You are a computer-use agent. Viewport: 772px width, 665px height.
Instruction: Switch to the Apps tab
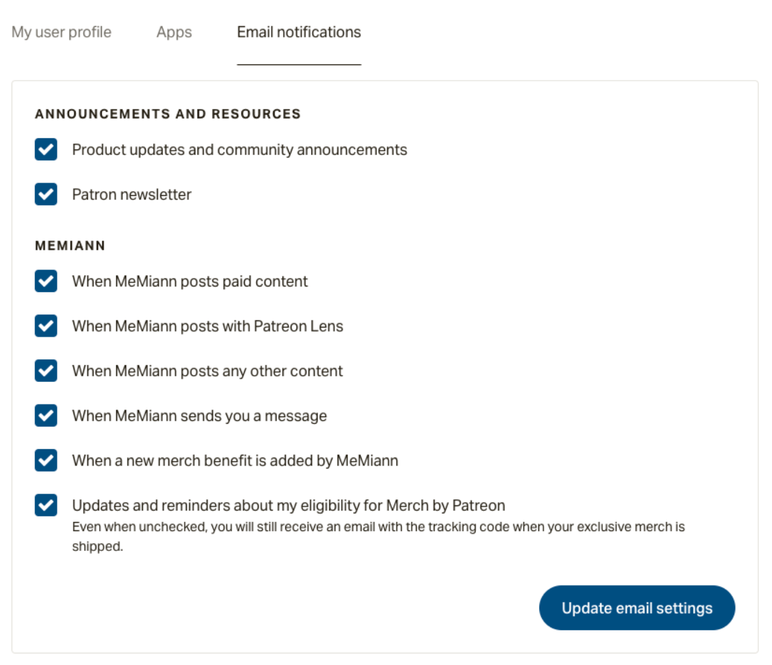(x=174, y=32)
